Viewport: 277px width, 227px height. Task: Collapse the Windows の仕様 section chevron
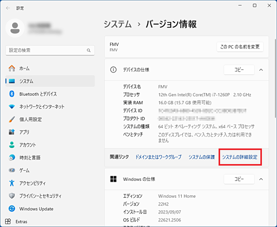(261, 179)
